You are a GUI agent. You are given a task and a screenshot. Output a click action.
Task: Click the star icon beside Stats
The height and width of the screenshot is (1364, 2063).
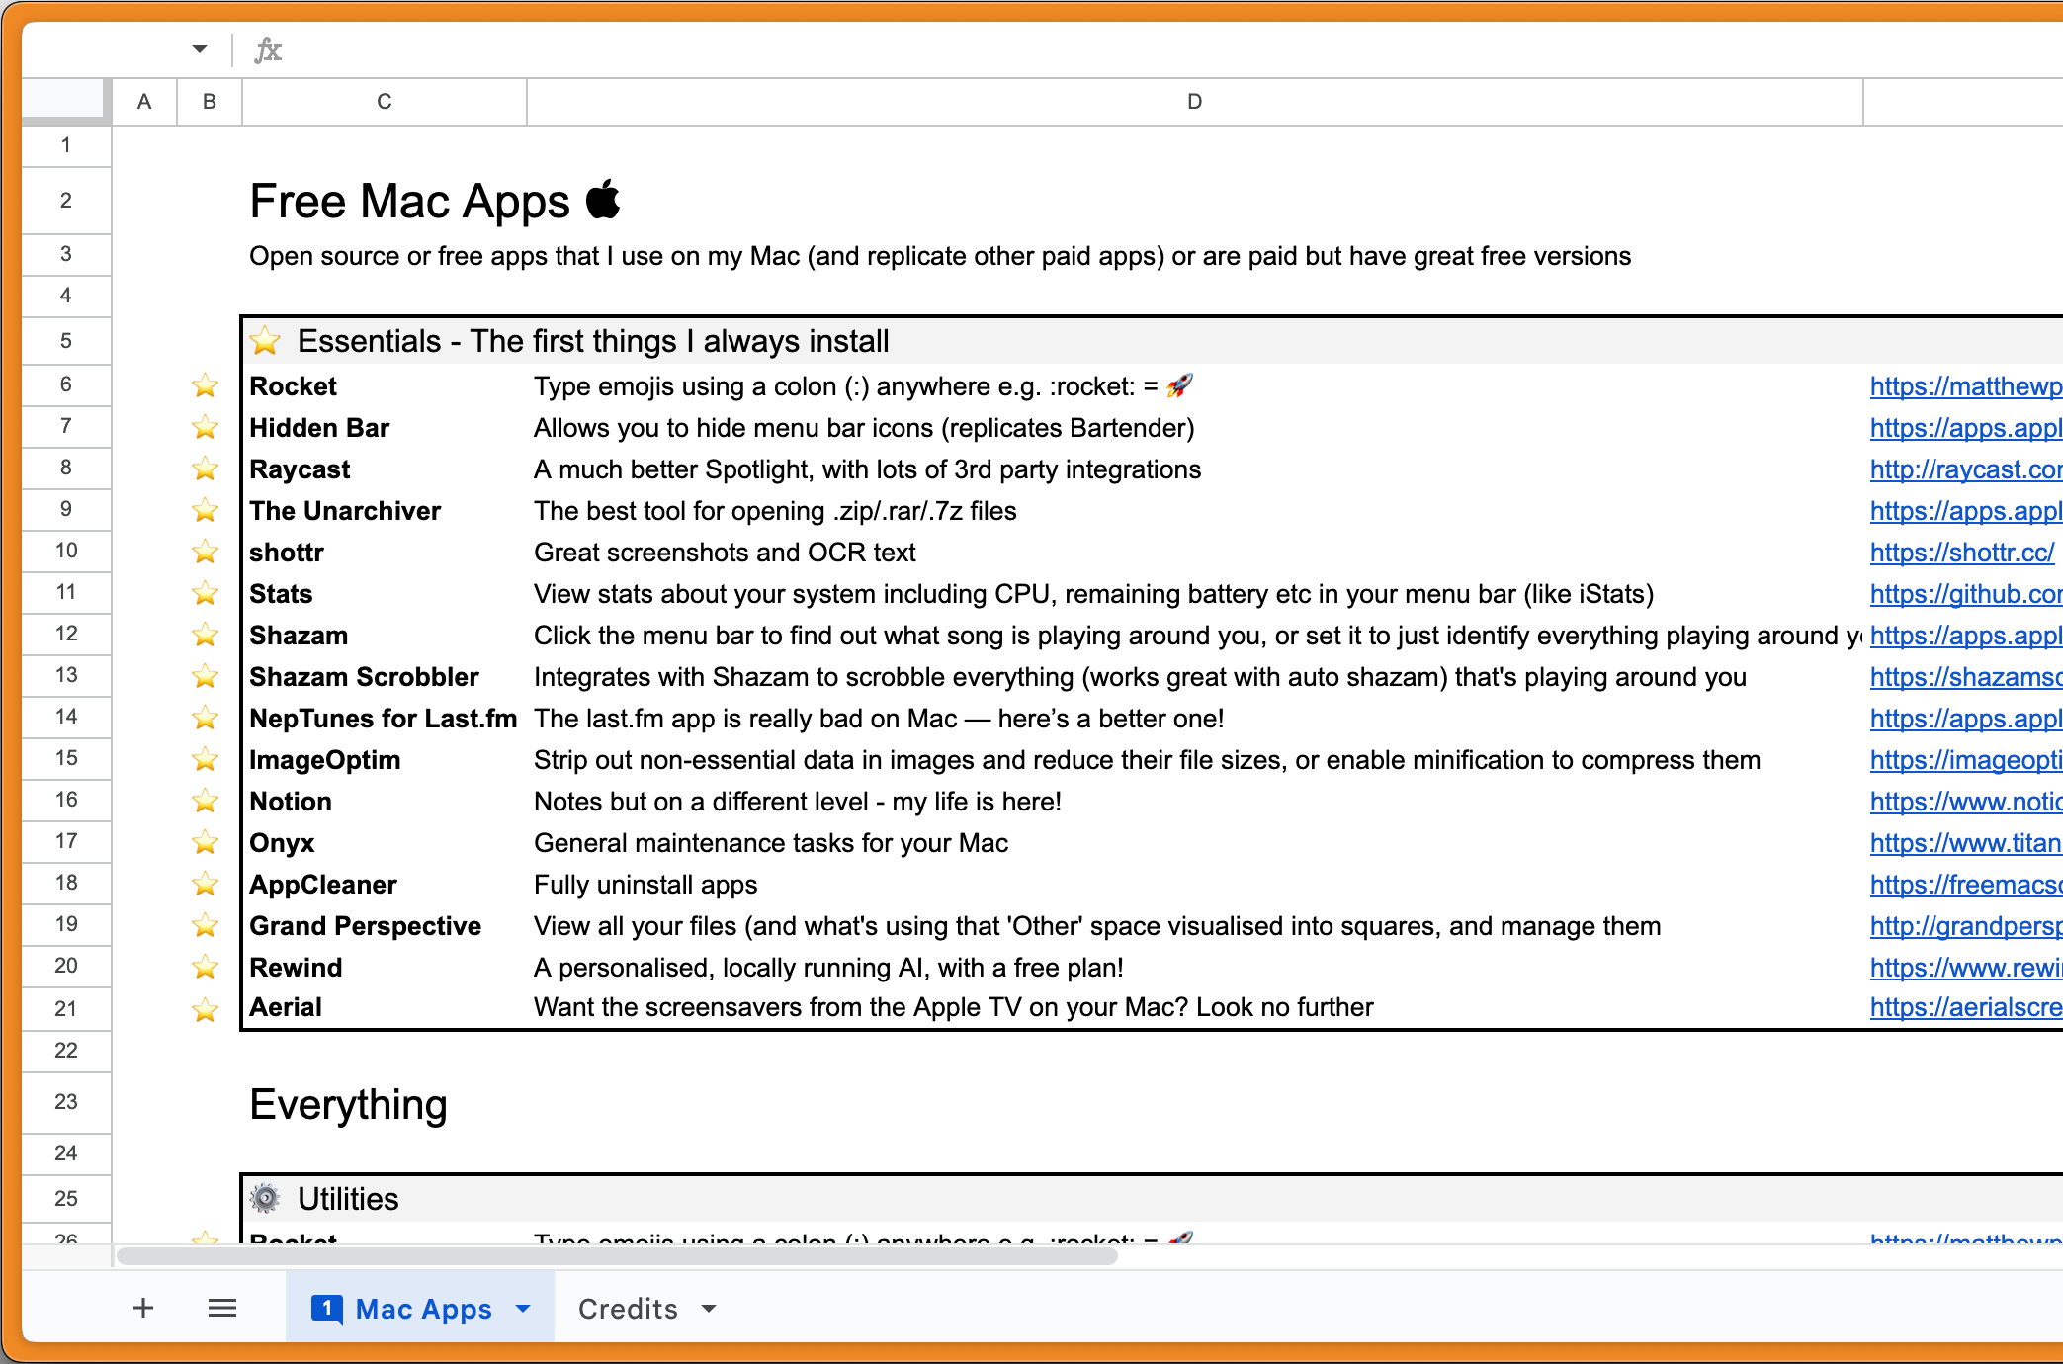(x=206, y=593)
